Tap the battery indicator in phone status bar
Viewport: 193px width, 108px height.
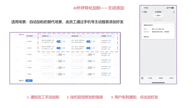(x=173, y=8)
